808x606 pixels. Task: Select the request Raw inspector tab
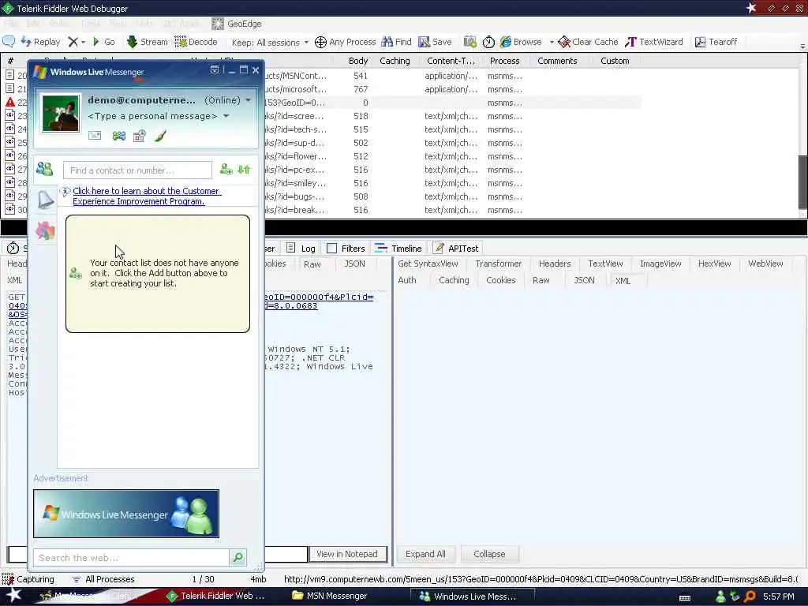click(x=312, y=264)
